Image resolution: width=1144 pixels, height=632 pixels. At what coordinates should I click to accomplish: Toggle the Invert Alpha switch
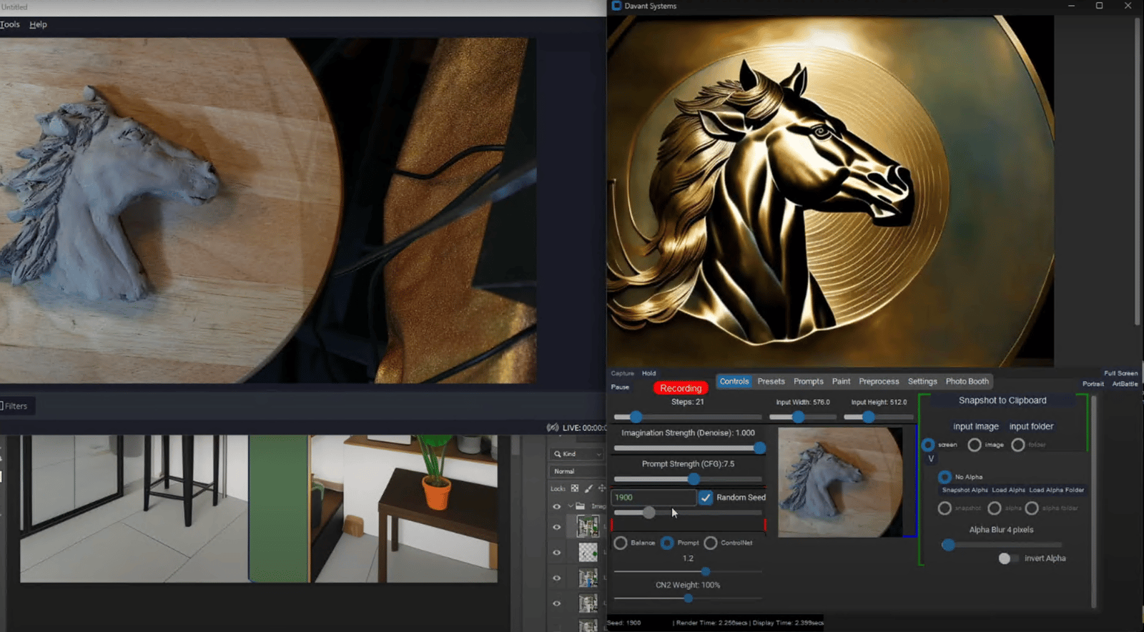click(1008, 558)
